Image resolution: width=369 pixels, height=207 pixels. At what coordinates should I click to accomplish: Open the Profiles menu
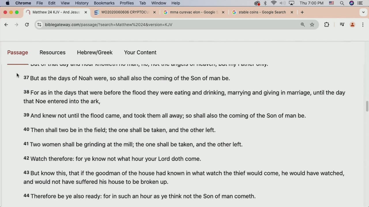pyautogui.click(x=127, y=3)
